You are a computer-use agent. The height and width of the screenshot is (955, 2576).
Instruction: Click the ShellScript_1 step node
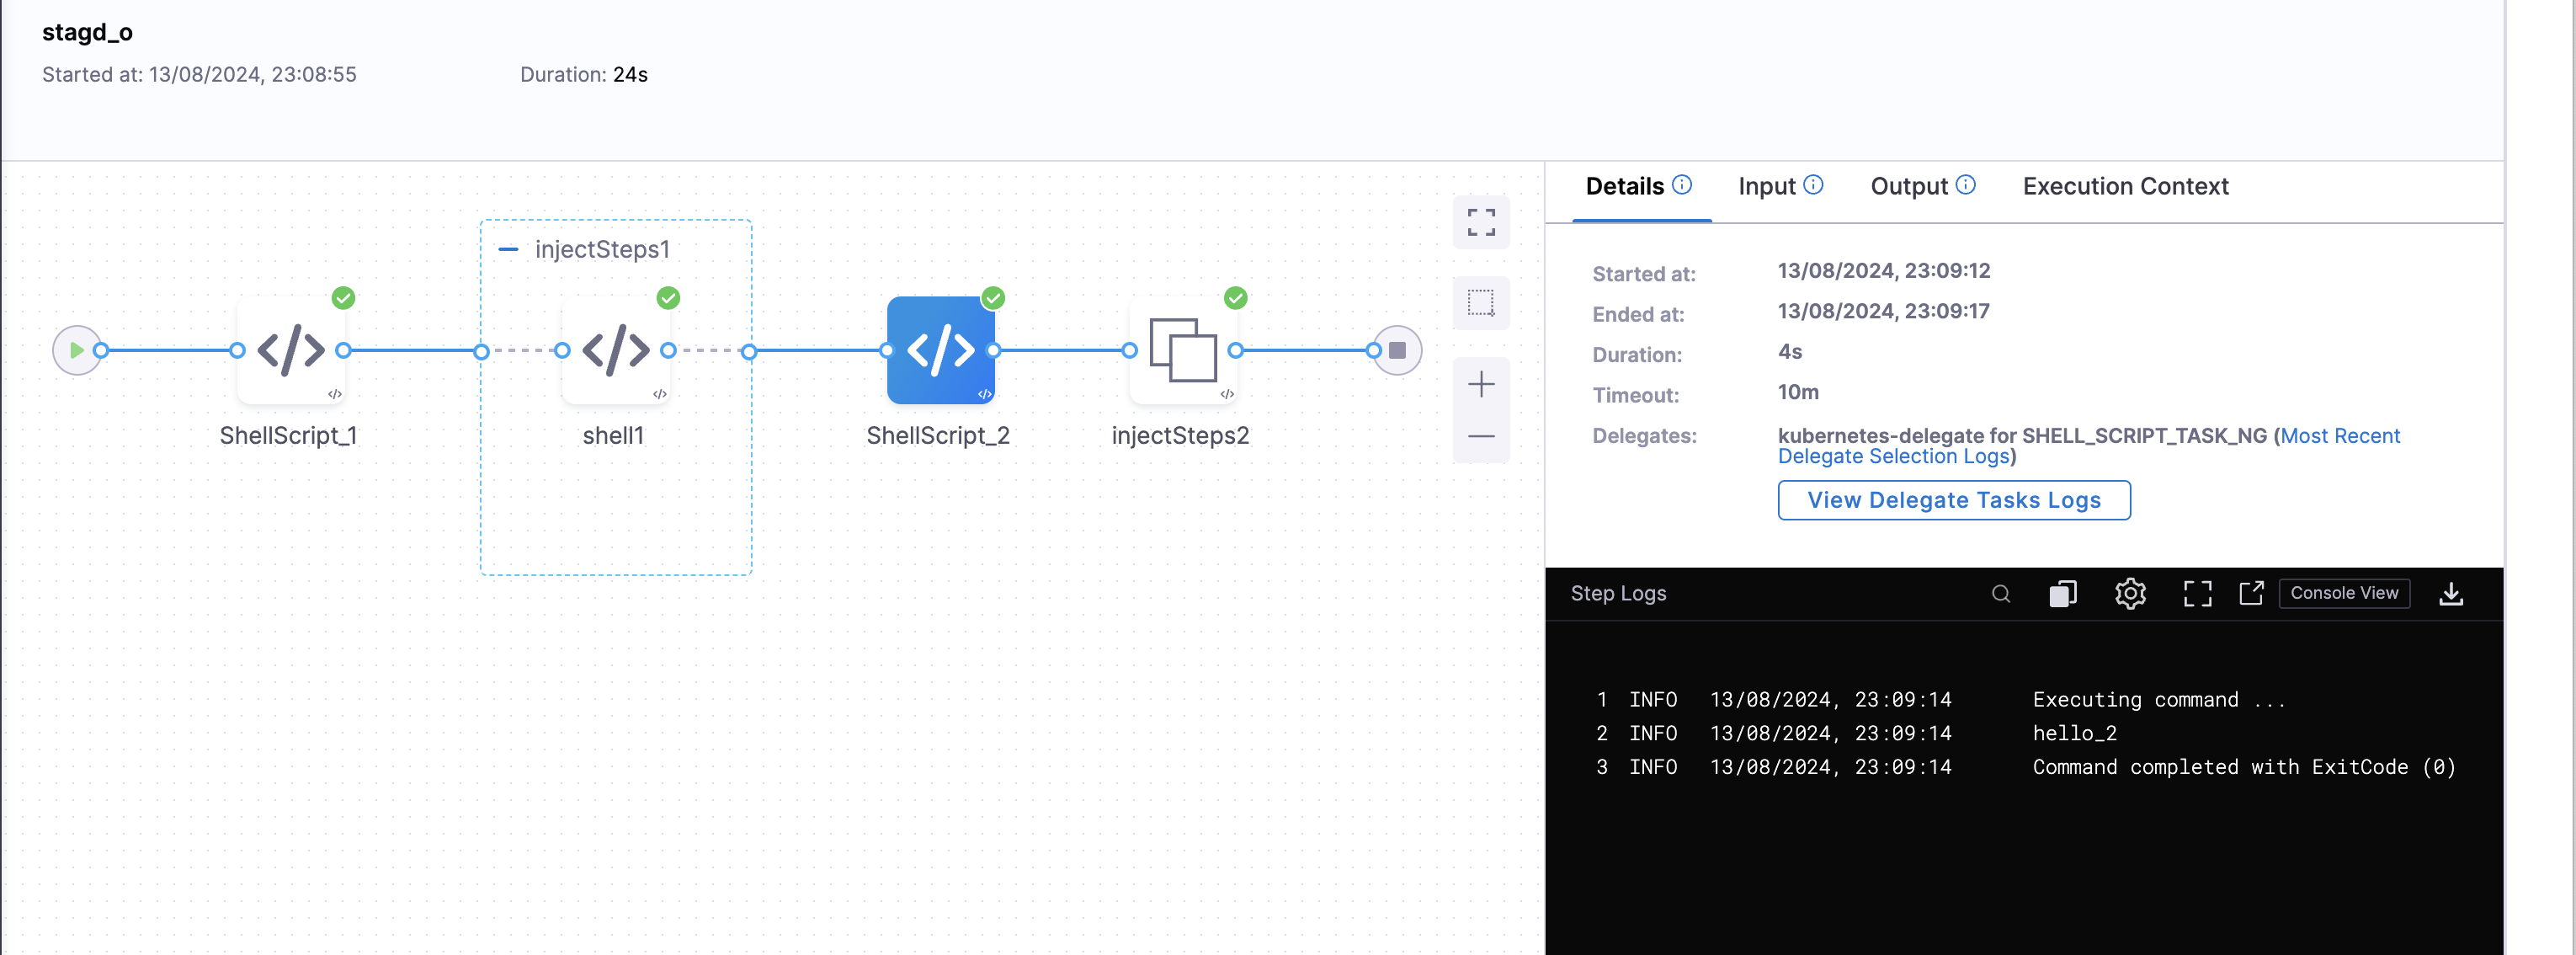[290, 351]
